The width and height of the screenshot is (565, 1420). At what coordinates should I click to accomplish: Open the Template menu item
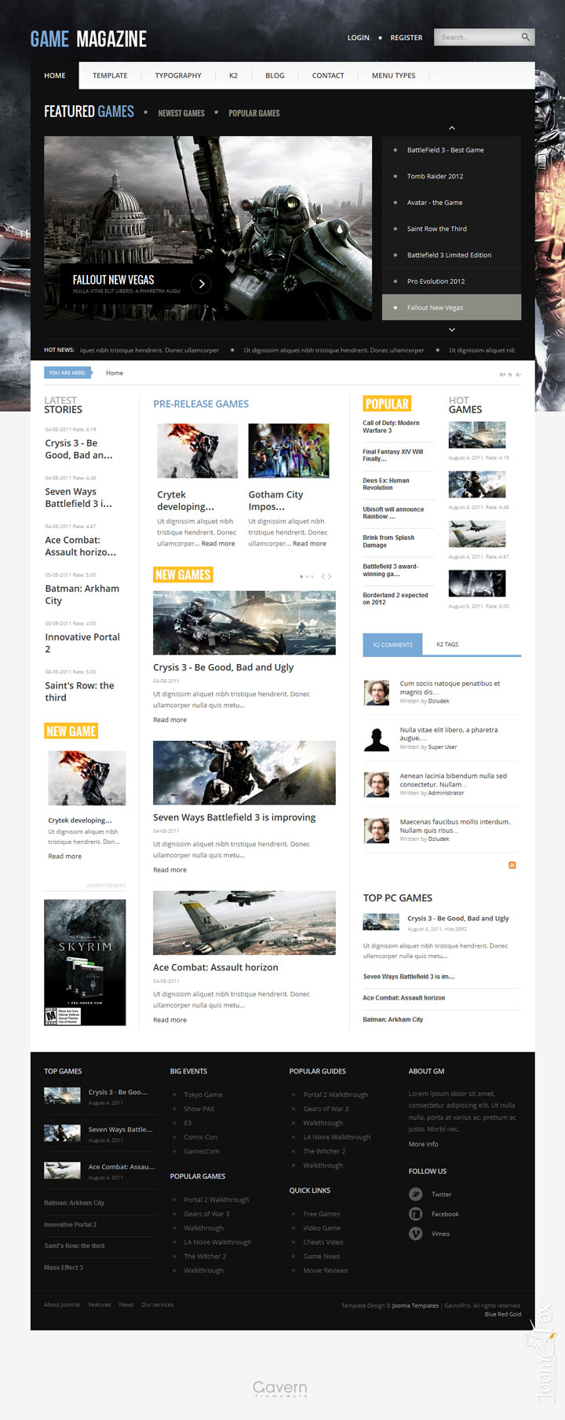click(110, 75)
